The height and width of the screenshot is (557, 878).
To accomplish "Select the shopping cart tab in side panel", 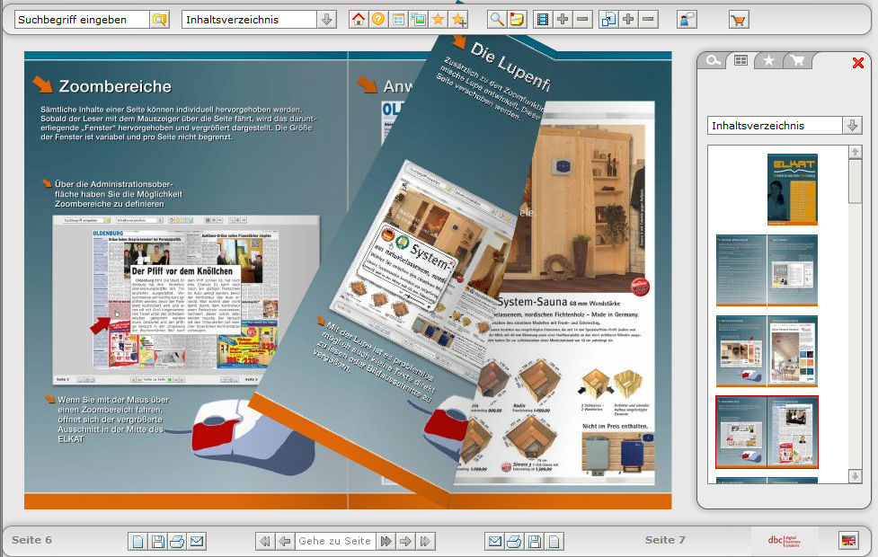I will pos(796,61).
